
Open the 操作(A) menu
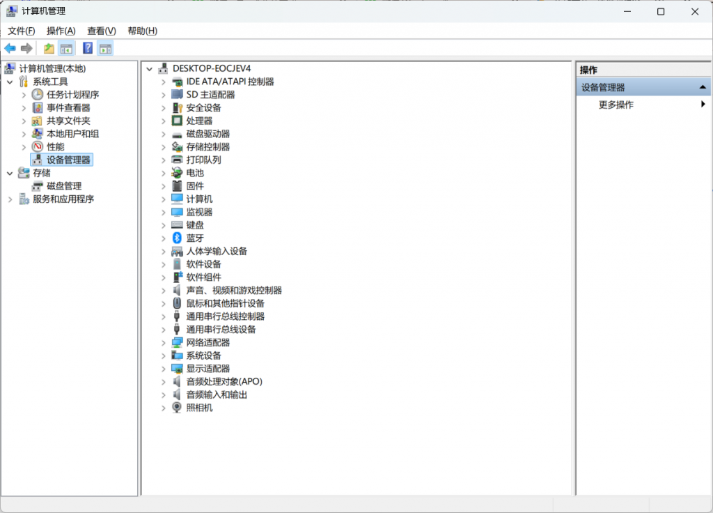point(61,31)
